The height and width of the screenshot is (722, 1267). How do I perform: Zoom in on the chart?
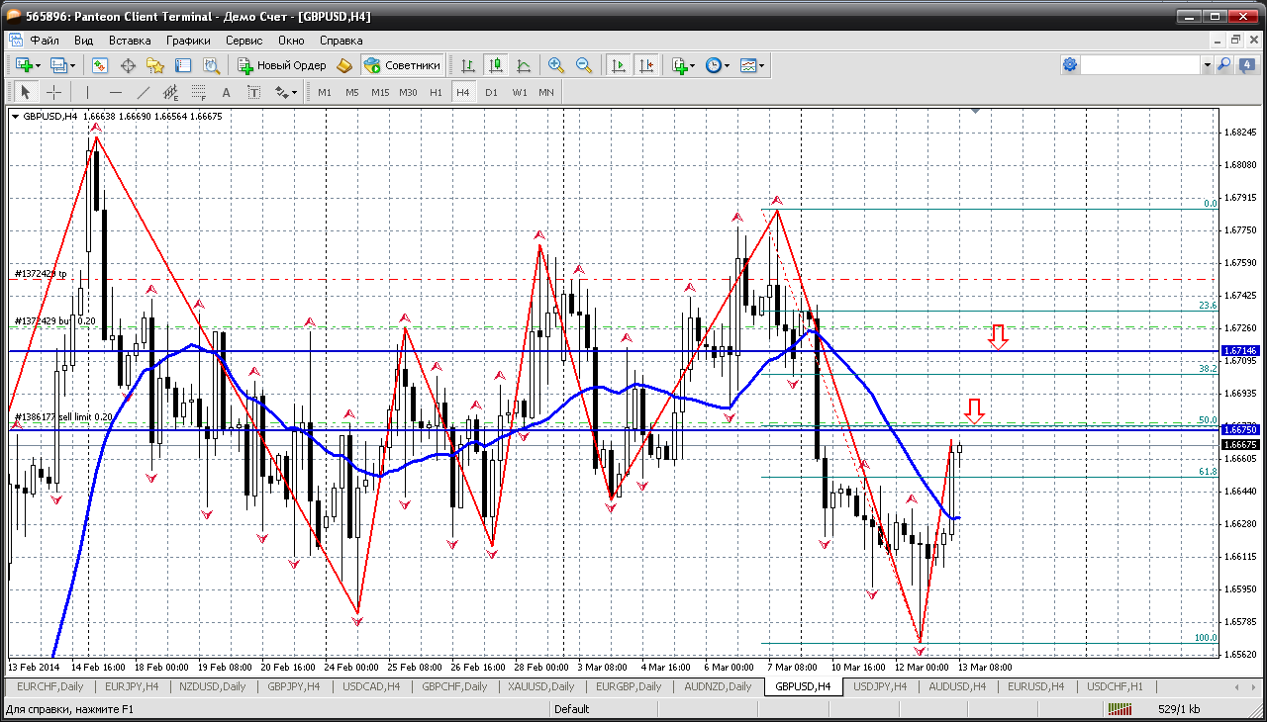pos(555,65)
